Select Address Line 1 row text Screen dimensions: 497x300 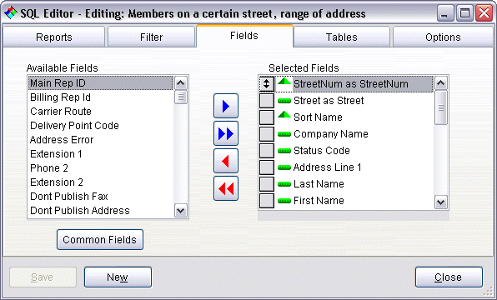[x=328, y=167]
